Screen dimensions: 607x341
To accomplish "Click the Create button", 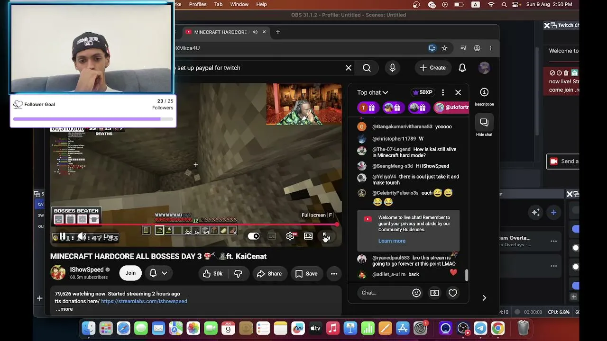I will pos(432,68).
